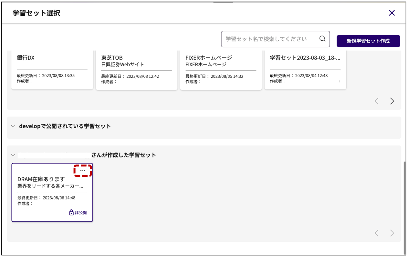The width and height of the screenshot is (407, 256).
Task: Click next arrow in user-created sets section
Action: [392, 233]
